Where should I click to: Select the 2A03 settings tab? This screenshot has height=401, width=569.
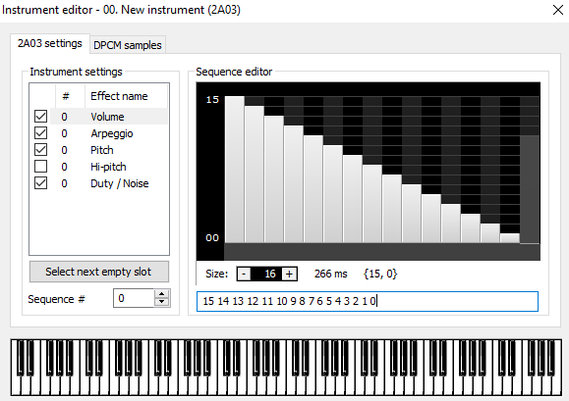(50, 43)
